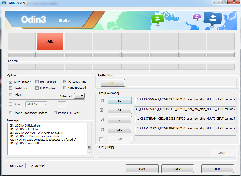Click the disabled checkbox beside UMS
Screen dimensions: 241x176
click(x=101, y=139)
